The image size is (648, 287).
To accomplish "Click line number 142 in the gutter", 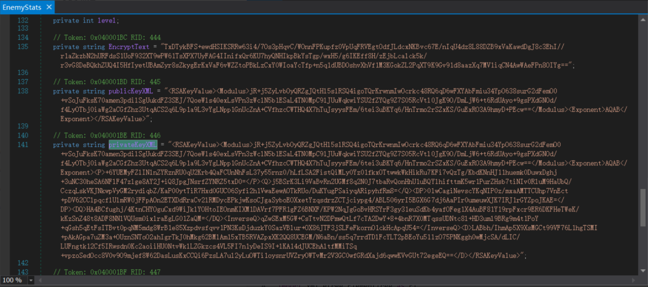I will (23, 263).
